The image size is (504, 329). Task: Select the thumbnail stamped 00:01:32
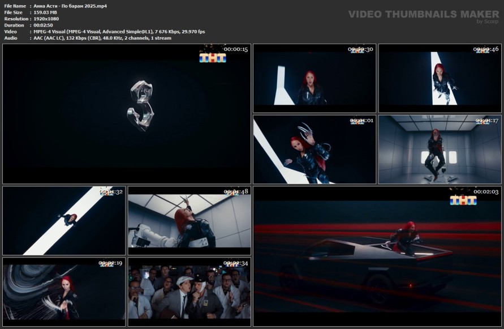click(64, 221)
